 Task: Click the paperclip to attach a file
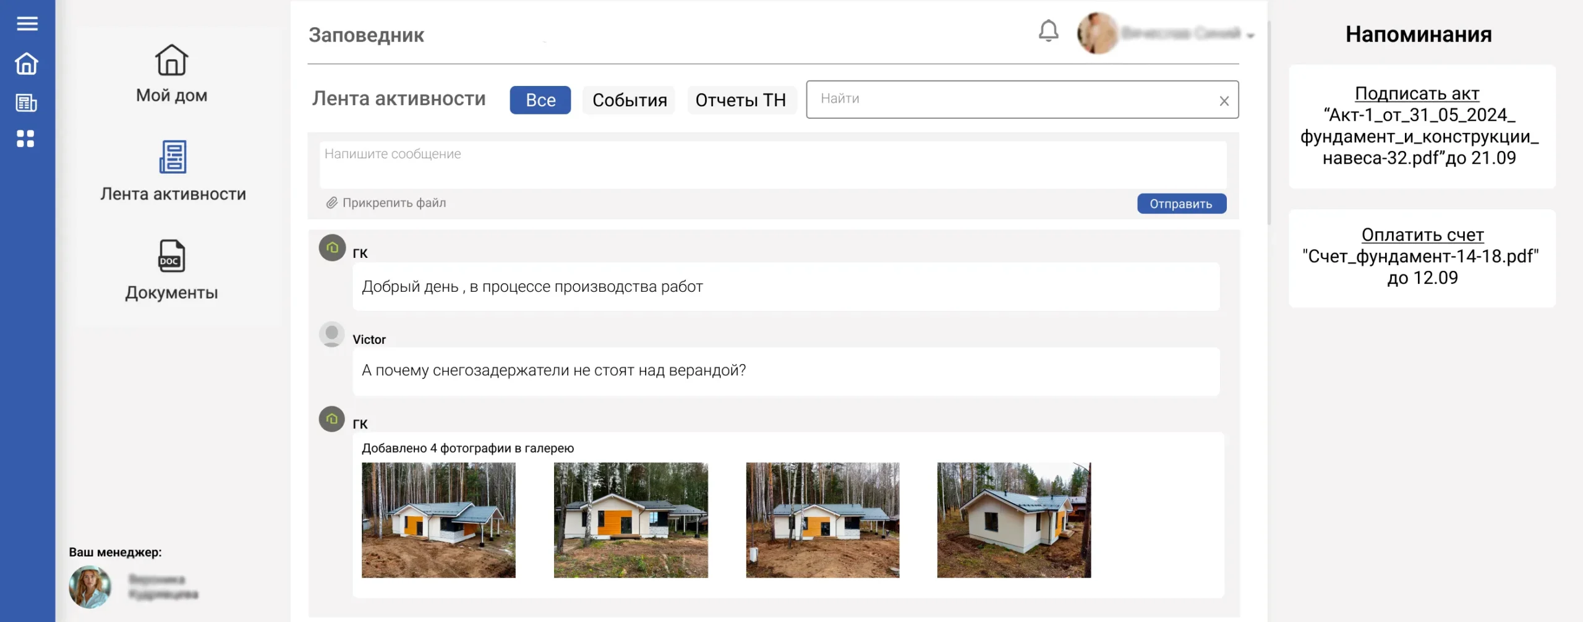[x=331, y=202]
